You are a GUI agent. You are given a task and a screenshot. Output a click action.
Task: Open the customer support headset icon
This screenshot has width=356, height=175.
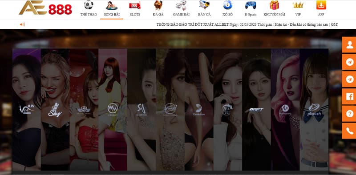pos(349,45)
